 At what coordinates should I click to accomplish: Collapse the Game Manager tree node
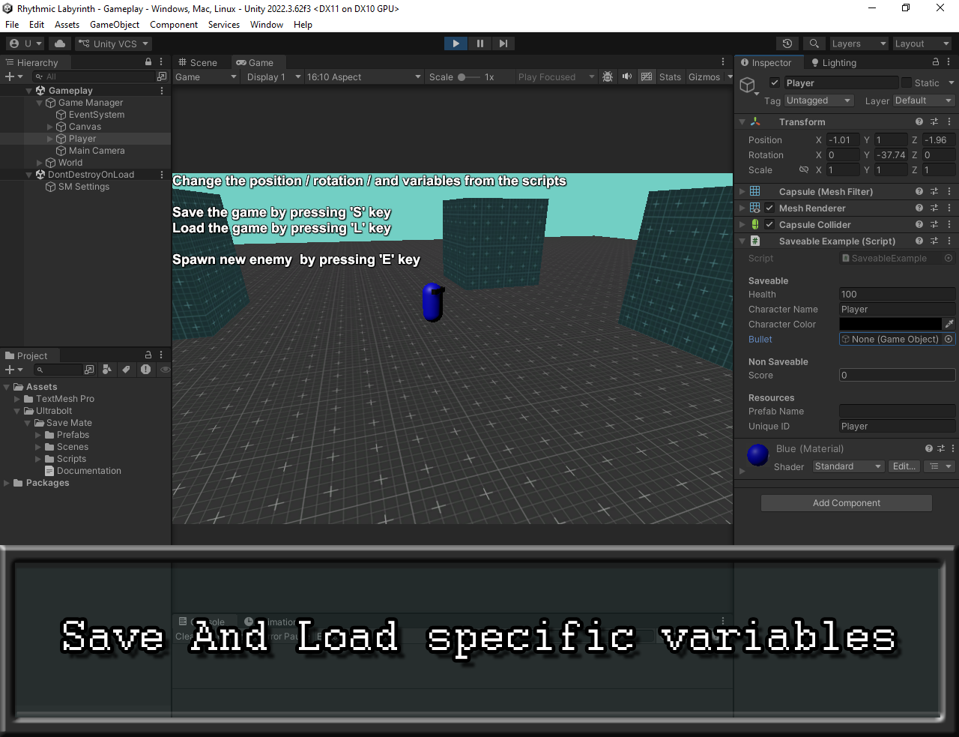point(40,103)
